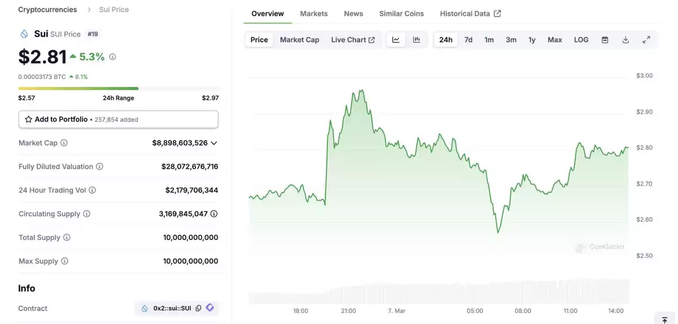The image size is (678, 324).
Task: Click the Sui water-drop logo icon
Action: coord(24,34)
